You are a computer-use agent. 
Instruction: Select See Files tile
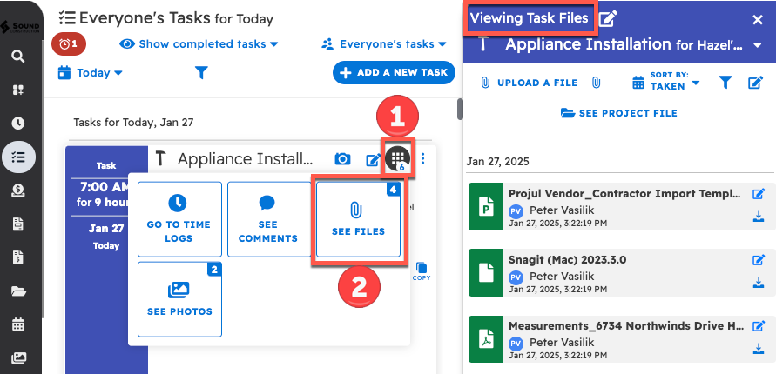[358, 219]
